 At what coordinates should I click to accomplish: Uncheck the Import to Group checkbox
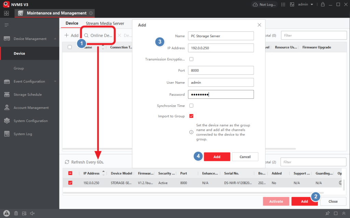tap(191, 116)
